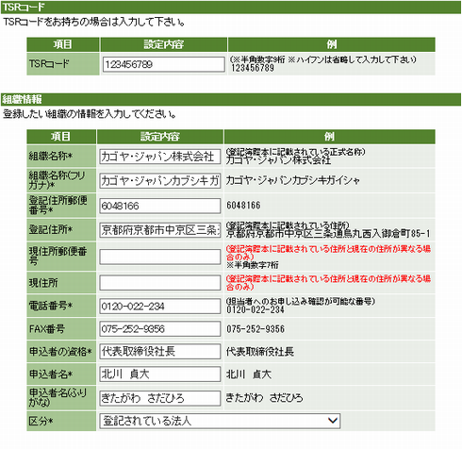Focus the 組織名称 input field
462x449 pixels.
tap(160, 157)
